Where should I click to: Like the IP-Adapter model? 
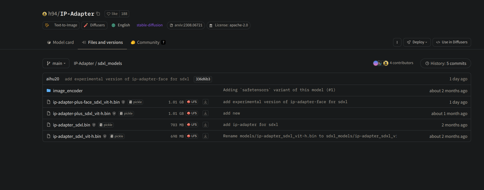(112, 14)
